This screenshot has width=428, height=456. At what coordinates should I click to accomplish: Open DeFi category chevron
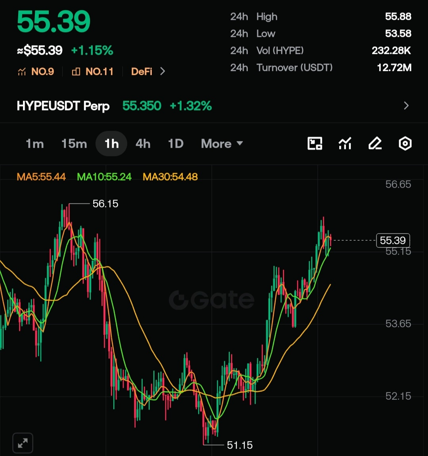pos(163,72)
